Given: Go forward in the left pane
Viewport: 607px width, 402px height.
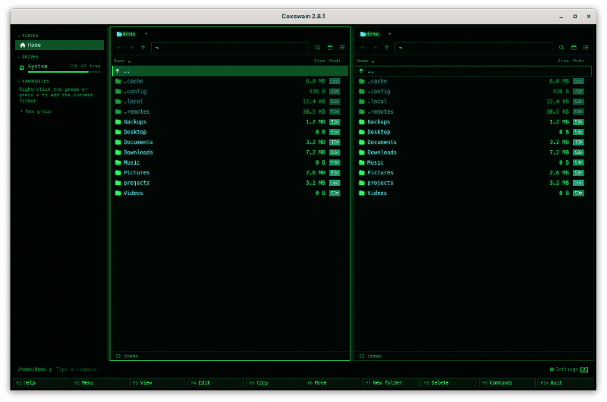Looking at the screenshot, I should pos(131,48).
